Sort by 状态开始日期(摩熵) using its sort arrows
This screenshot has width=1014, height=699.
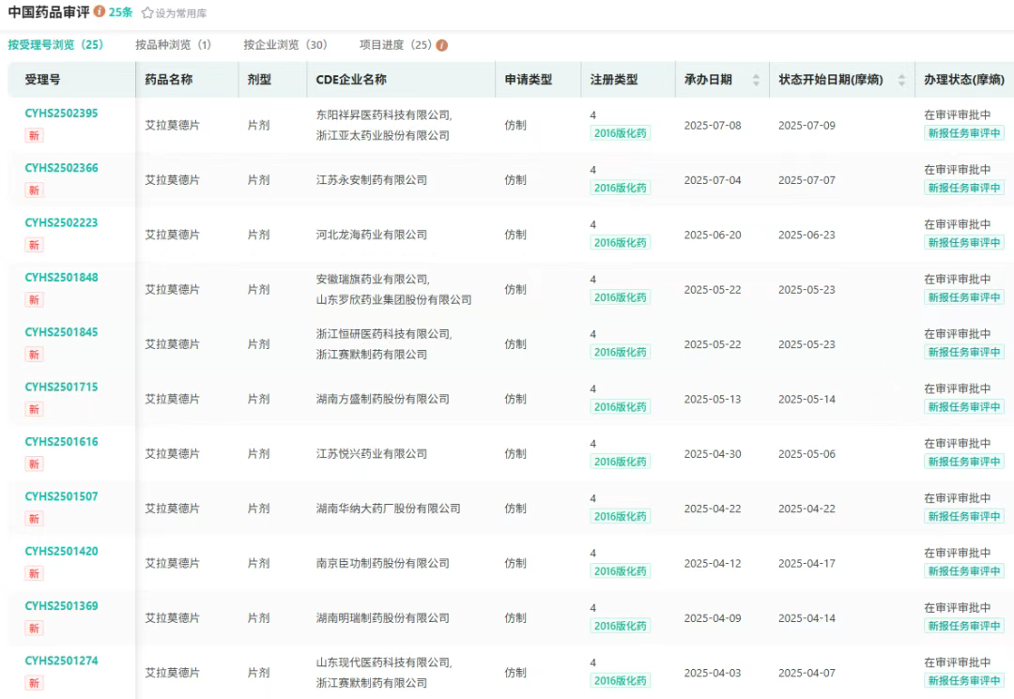pyautogui.click(x=902, y=80)
